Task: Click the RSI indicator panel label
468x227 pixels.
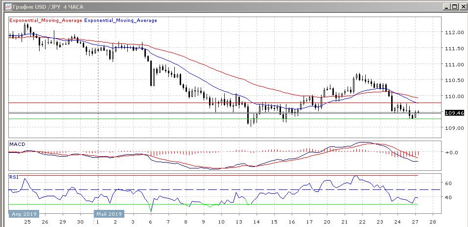Action: pyautogui.click(x=14, y=177)
